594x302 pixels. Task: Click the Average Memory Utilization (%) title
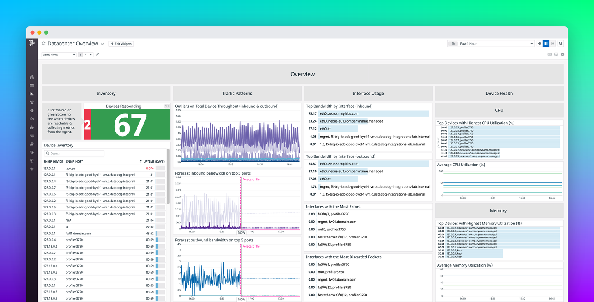(465, 265)
